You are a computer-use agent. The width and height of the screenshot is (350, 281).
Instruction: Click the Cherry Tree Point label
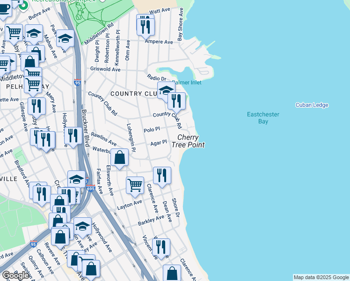pyautogui.click(x=190, y=141)
